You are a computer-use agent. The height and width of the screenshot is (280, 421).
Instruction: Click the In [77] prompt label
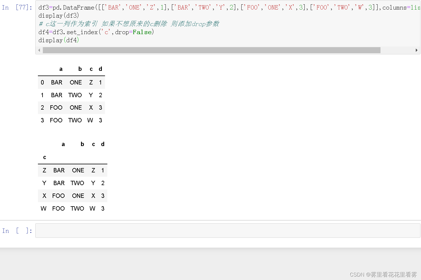pos(17,8)
